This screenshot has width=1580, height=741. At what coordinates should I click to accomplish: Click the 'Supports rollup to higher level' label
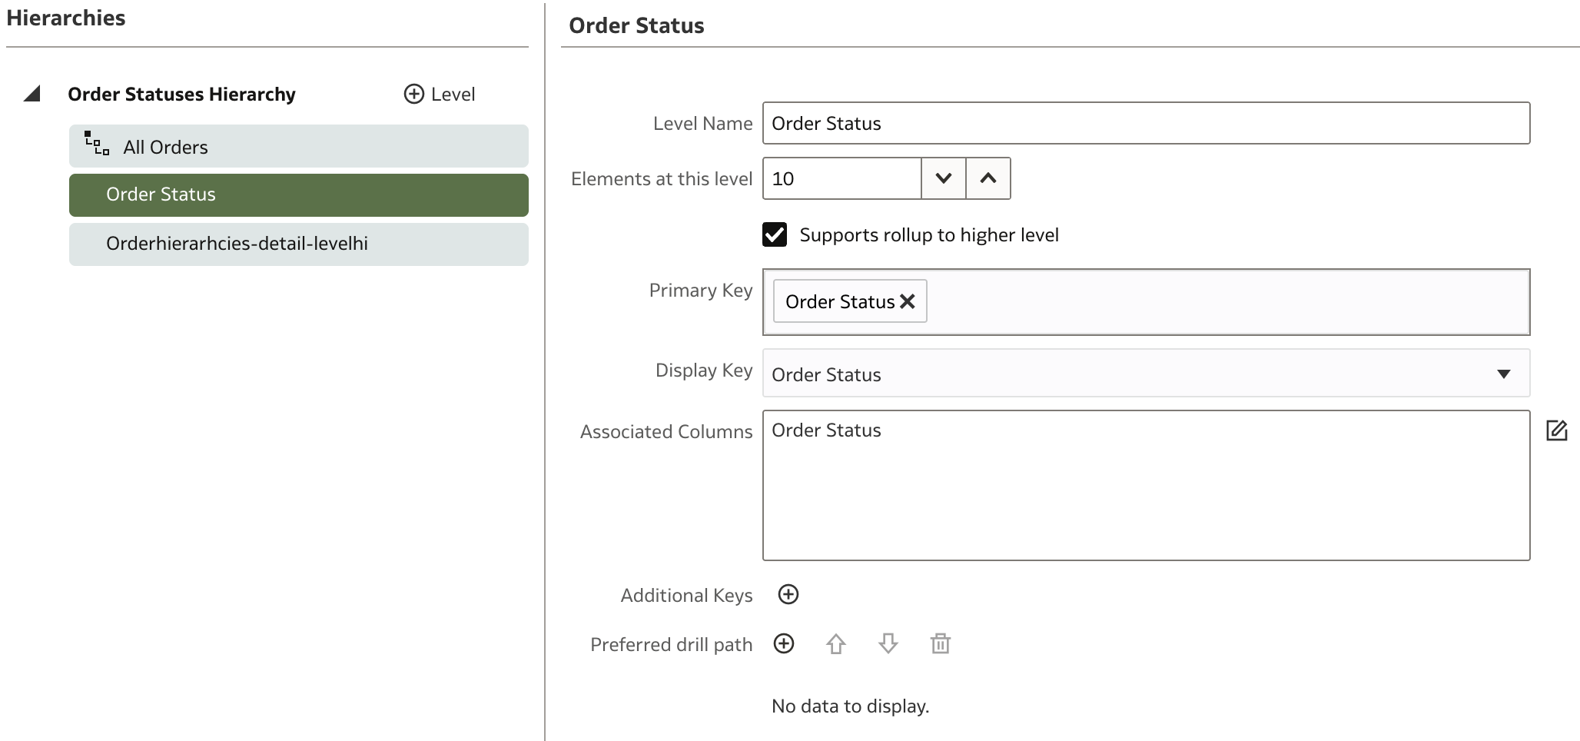[929, 234]
